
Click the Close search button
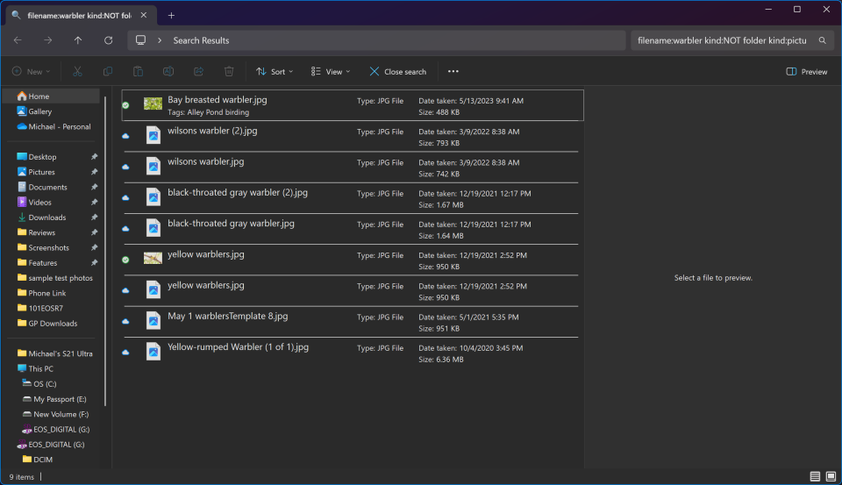[x=397, y=72]
